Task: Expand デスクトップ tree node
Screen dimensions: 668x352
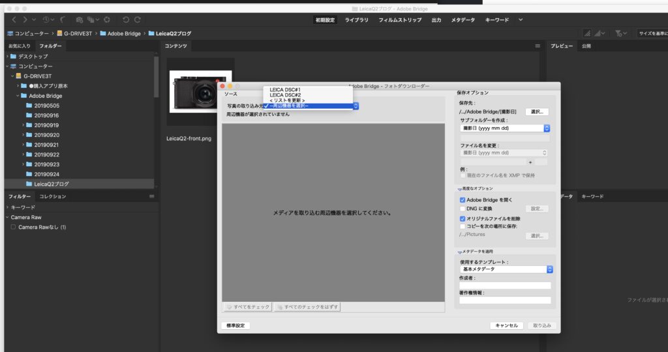Action: [x=7, y=56]
